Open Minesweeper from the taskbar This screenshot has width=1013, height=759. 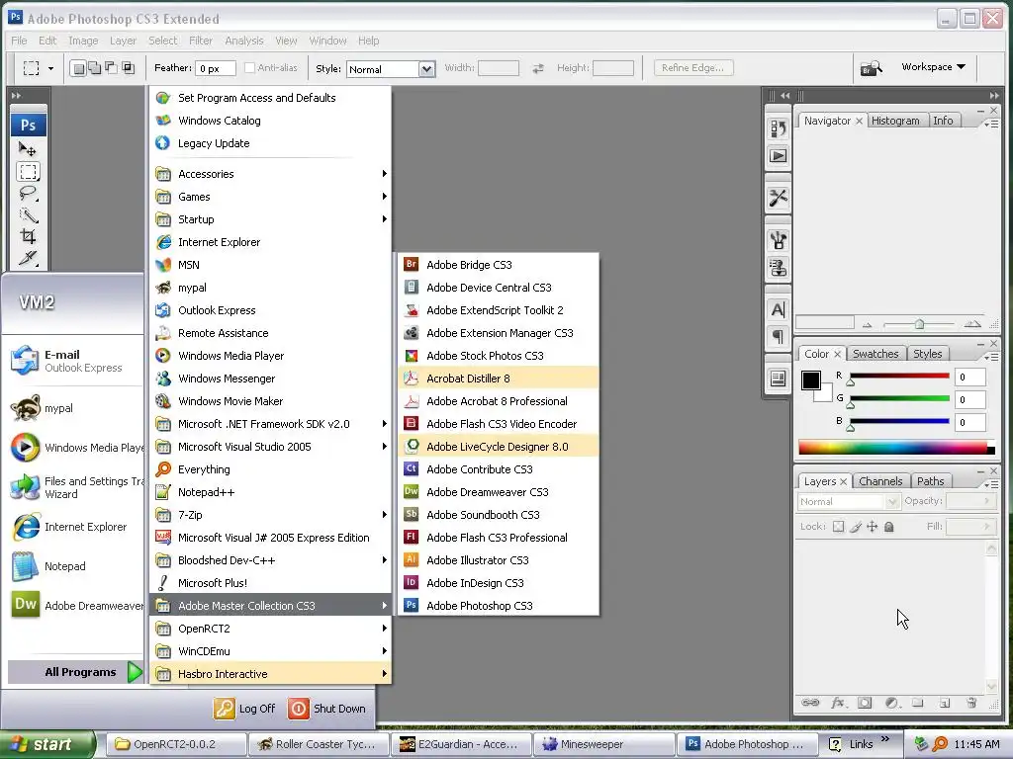(x=602, y=744)
